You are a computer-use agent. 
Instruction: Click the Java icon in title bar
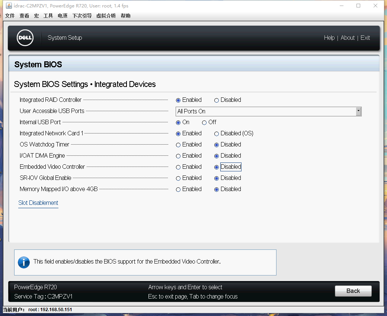coord(9,6)
